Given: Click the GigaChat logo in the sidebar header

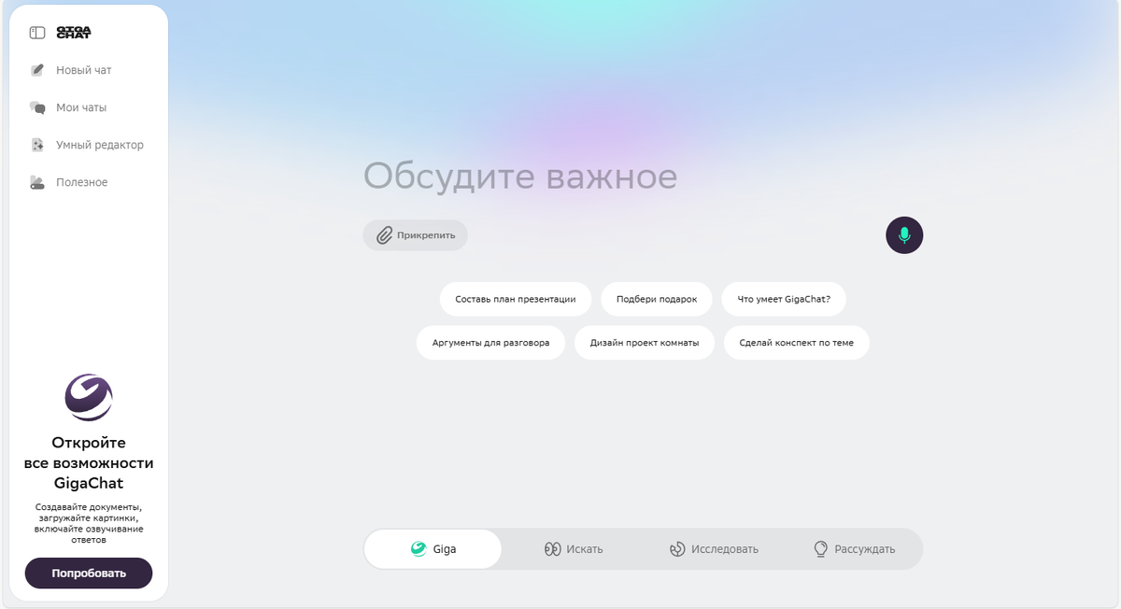Looking at the screenshot, I should pyautogui.click(x=74, y=33).
